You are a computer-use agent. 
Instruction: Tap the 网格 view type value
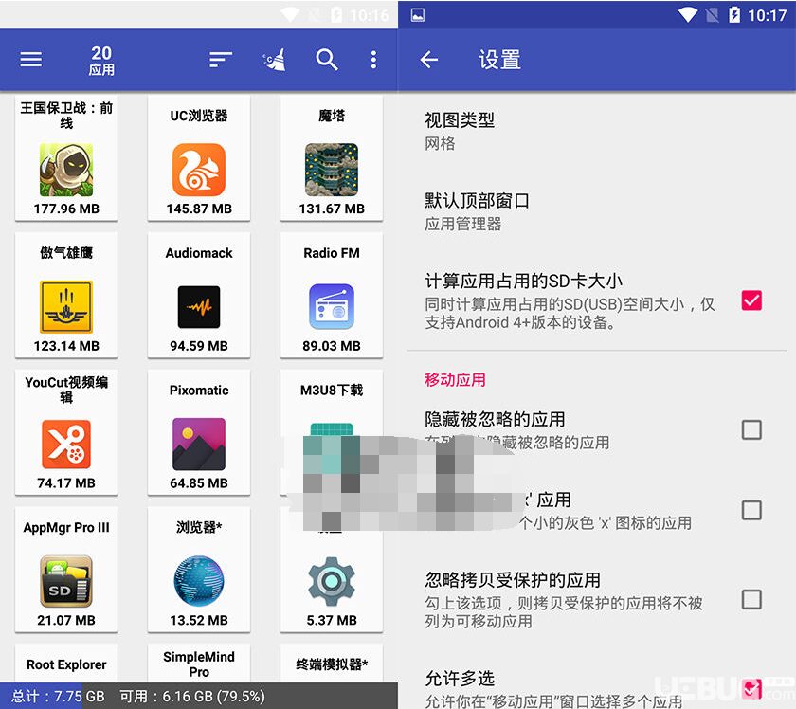pyautogui.click(x=440, y=144)
